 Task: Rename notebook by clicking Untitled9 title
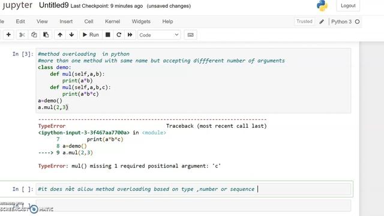[x=53, y=5]
